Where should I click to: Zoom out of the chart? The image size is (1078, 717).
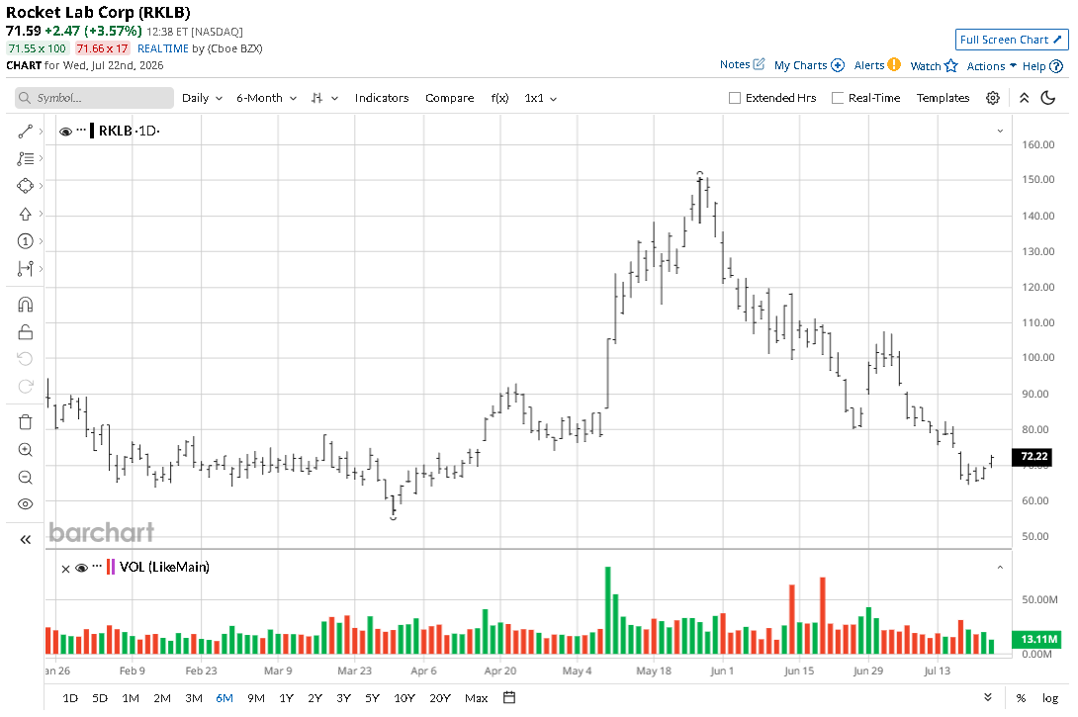pyautogui.click(x=25, y=477)
